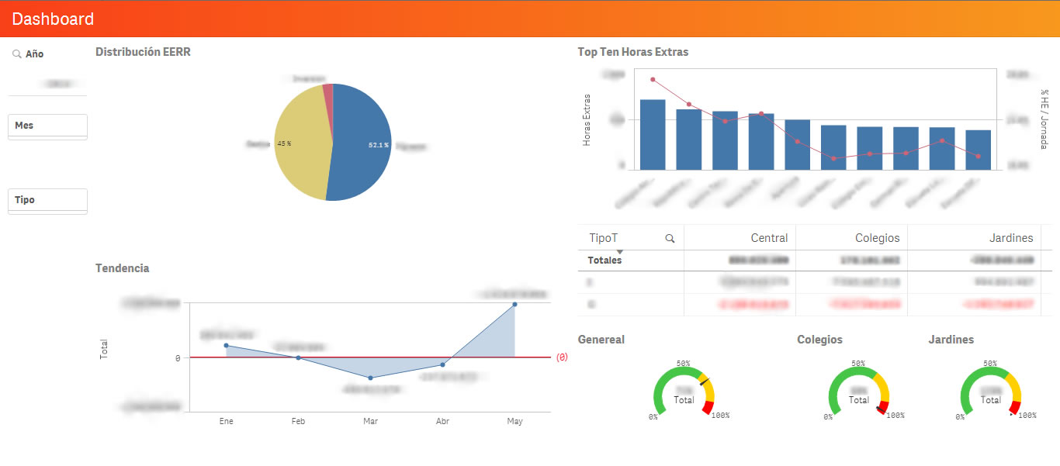Click the Colegios gauge title
Viewport: 1060px width, 466px height.
(819, 340)
